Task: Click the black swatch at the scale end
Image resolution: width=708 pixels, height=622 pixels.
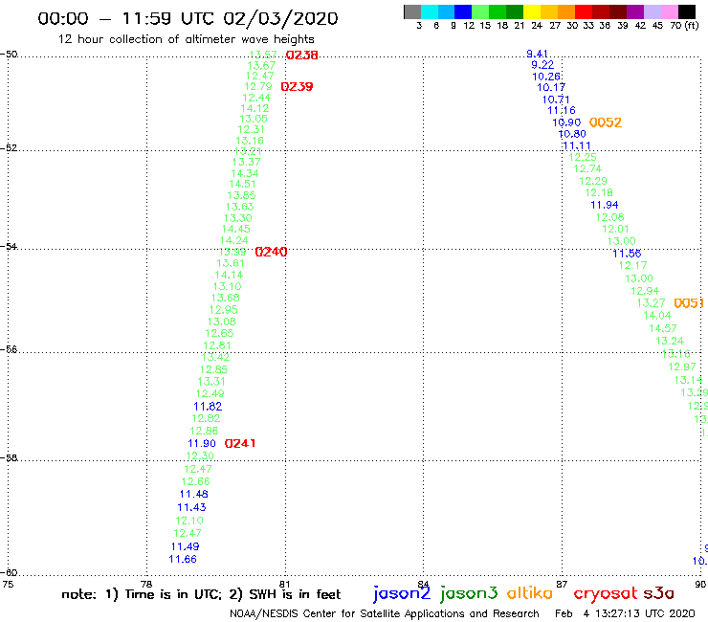Action: pyautogui.click(x=687, y=11)
